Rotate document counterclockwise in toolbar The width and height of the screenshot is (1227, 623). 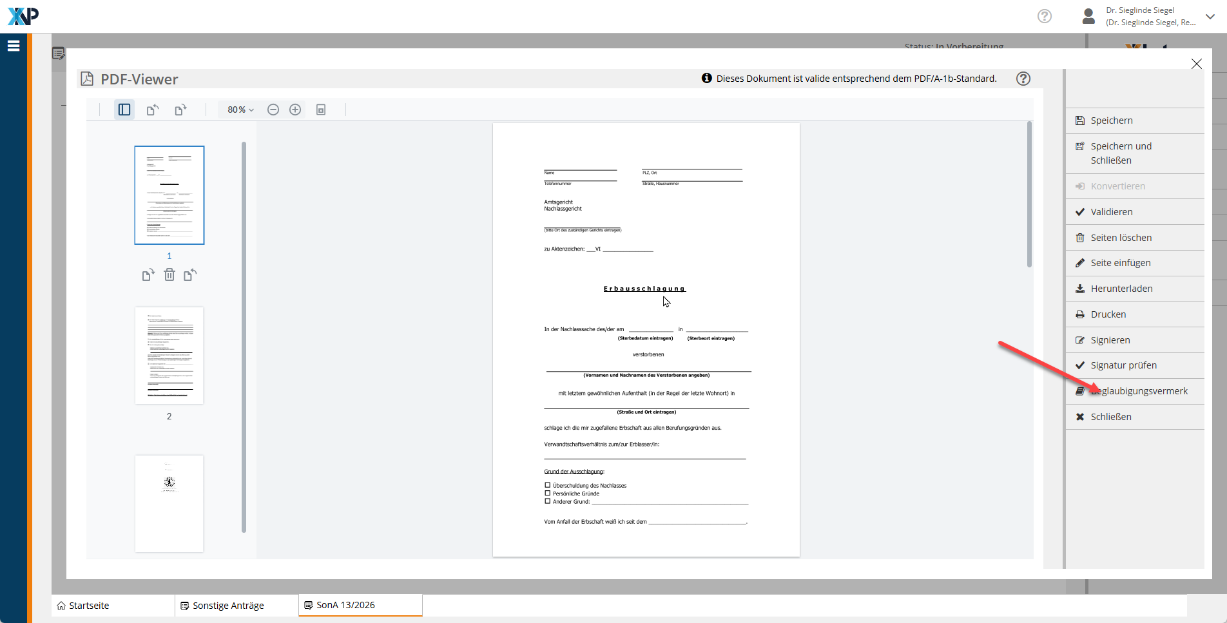tap(152, 110)
